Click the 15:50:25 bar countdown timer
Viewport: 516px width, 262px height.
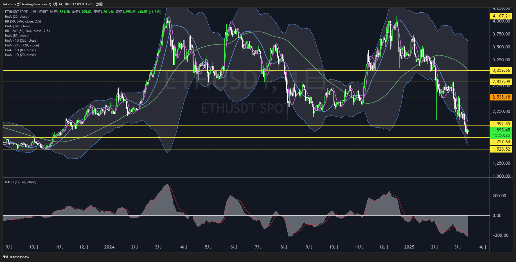501,135
